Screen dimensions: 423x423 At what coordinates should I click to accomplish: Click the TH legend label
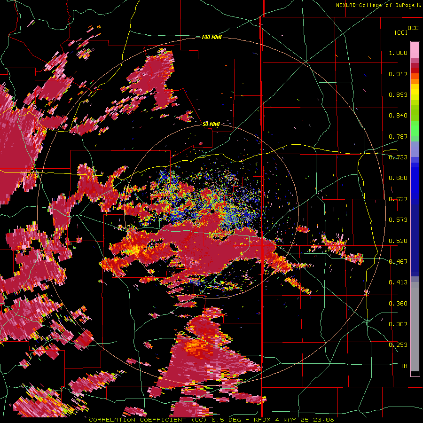[x=404, y=366]
